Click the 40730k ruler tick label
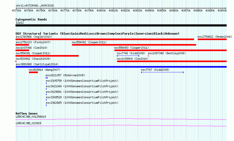The image size is (234, 141). pyautogui.click(x=17, y=10)
